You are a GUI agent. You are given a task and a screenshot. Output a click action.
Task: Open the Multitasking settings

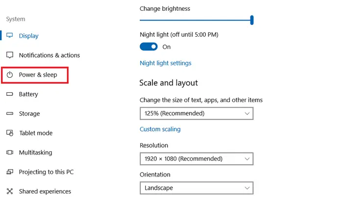pos(35,153)
